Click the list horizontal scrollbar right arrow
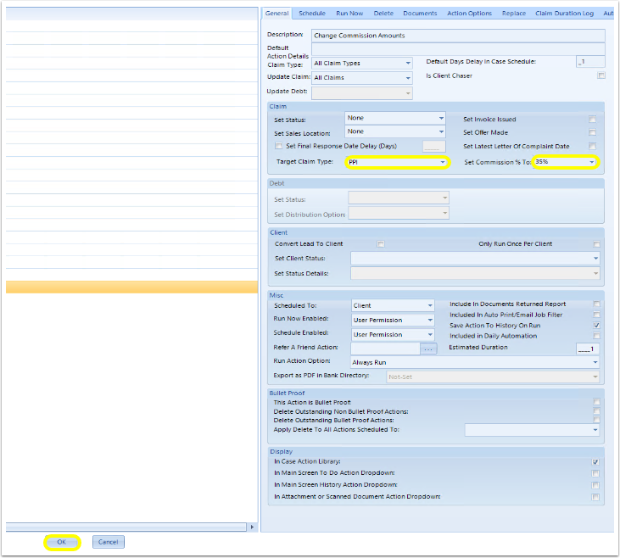 252,527
